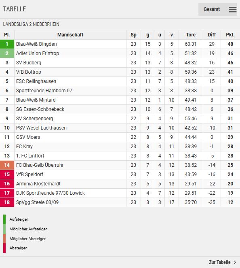Screen dimensions: 240x268
Task: Select team Blau-Weiß Dingden
Action: click(36, 44)
